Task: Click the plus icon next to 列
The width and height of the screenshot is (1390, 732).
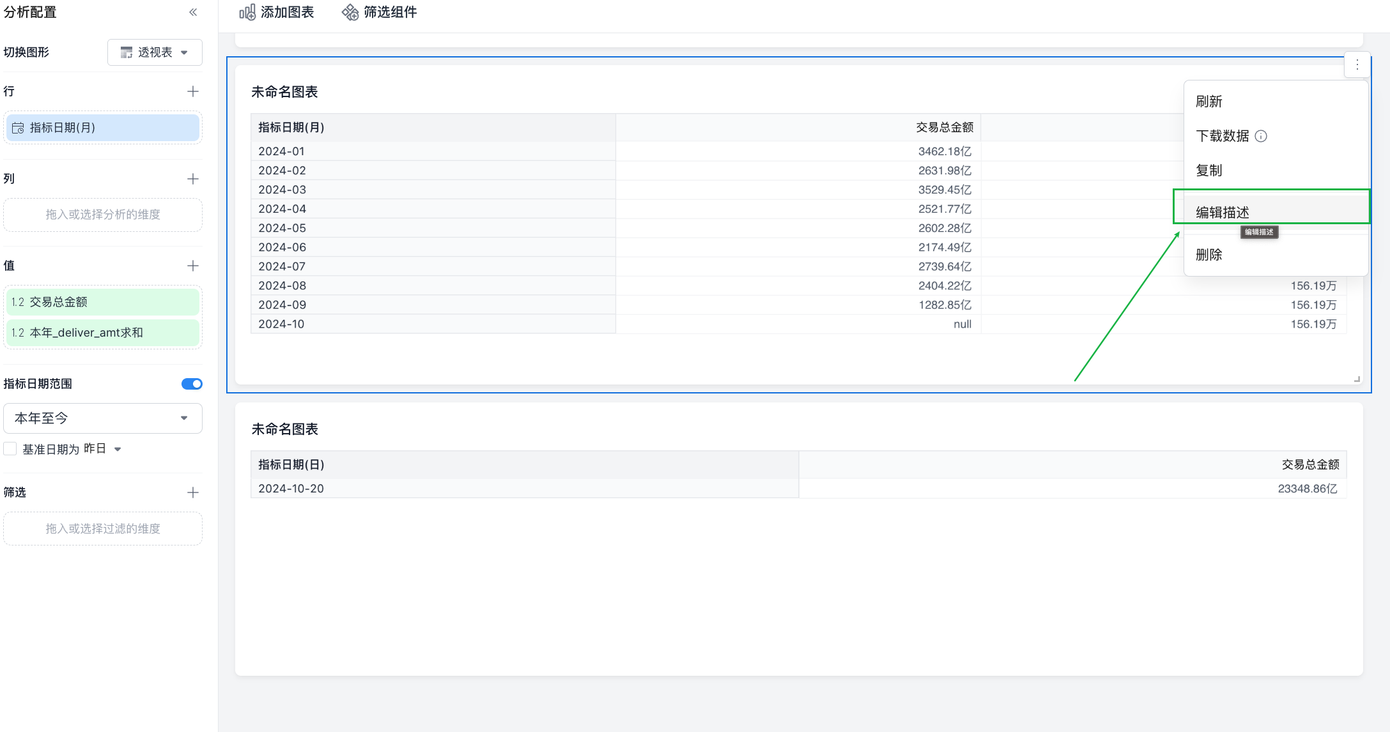Action: tap(193, 179)
